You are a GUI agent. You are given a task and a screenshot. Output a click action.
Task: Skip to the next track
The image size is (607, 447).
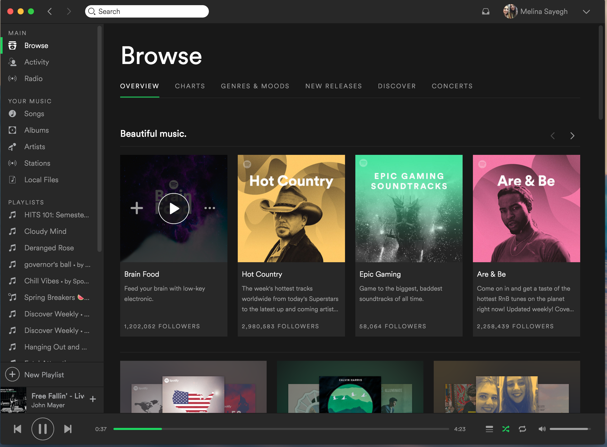[x=68, y=429]
